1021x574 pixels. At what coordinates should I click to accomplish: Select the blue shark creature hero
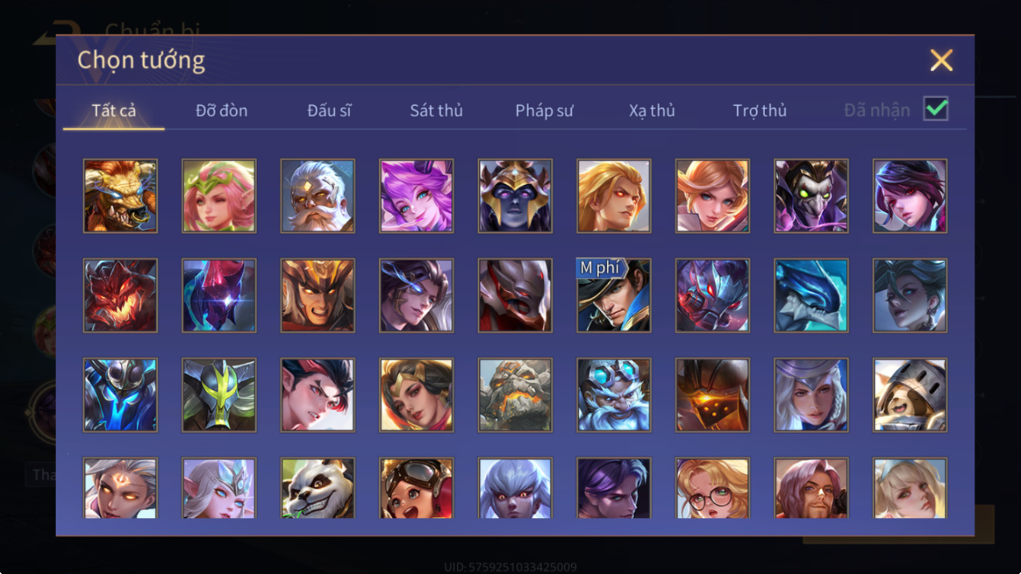(x=811, y=295)
